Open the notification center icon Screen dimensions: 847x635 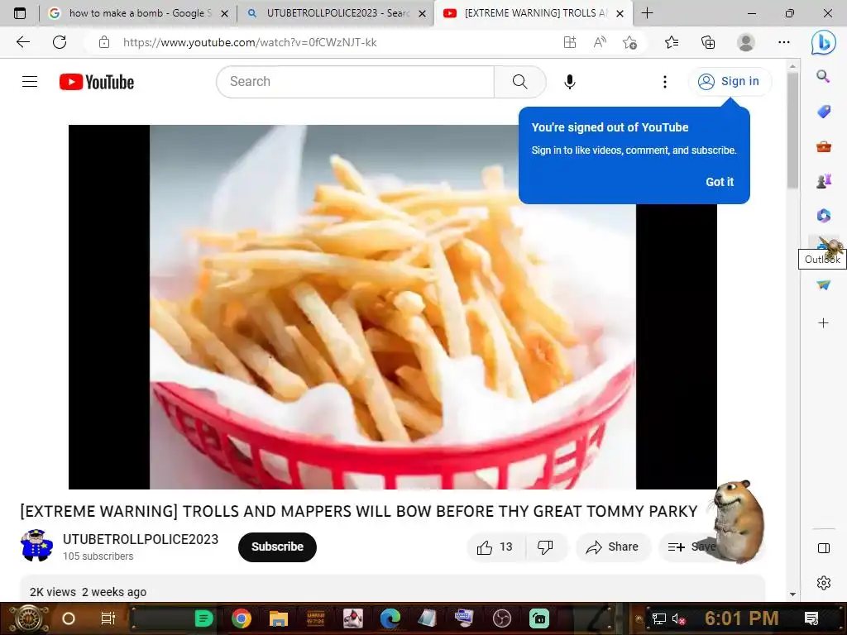pyautogui.click(x=811, y=618)
